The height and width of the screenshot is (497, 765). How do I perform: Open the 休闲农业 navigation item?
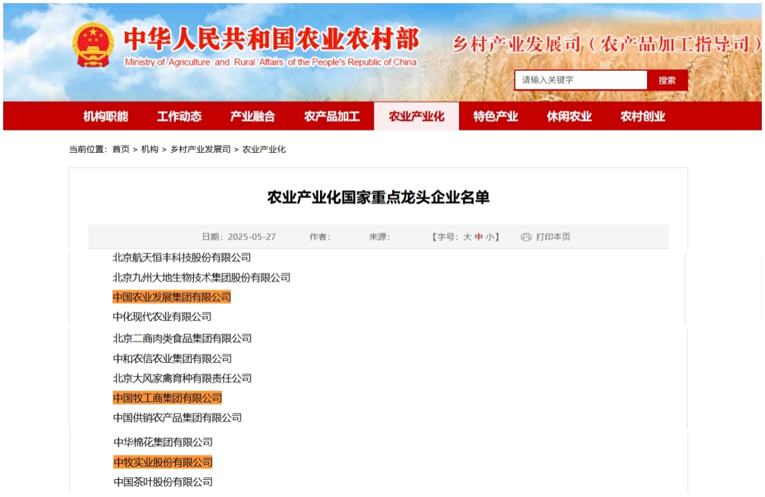coord(569,117)
